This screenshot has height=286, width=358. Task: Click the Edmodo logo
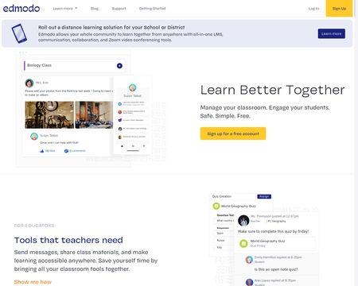pyautogui.click(x=21, y=9)
